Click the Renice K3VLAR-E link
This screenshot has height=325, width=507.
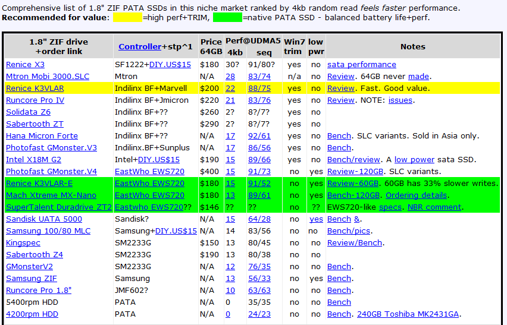point(39,184)
